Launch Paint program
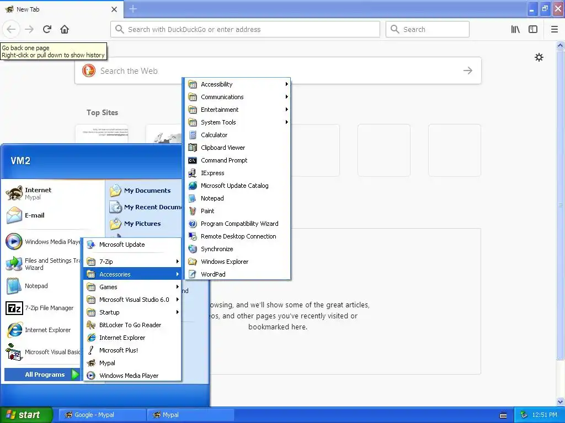This screenshot has width=565, height=423. [237, 211]
